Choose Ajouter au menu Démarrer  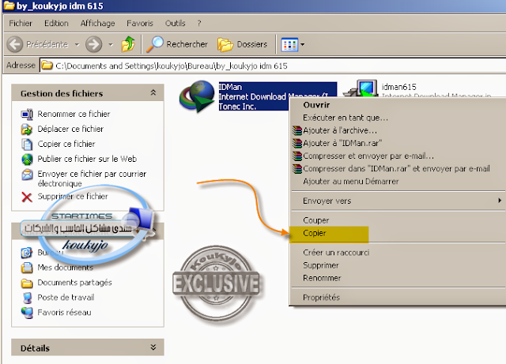398,182
